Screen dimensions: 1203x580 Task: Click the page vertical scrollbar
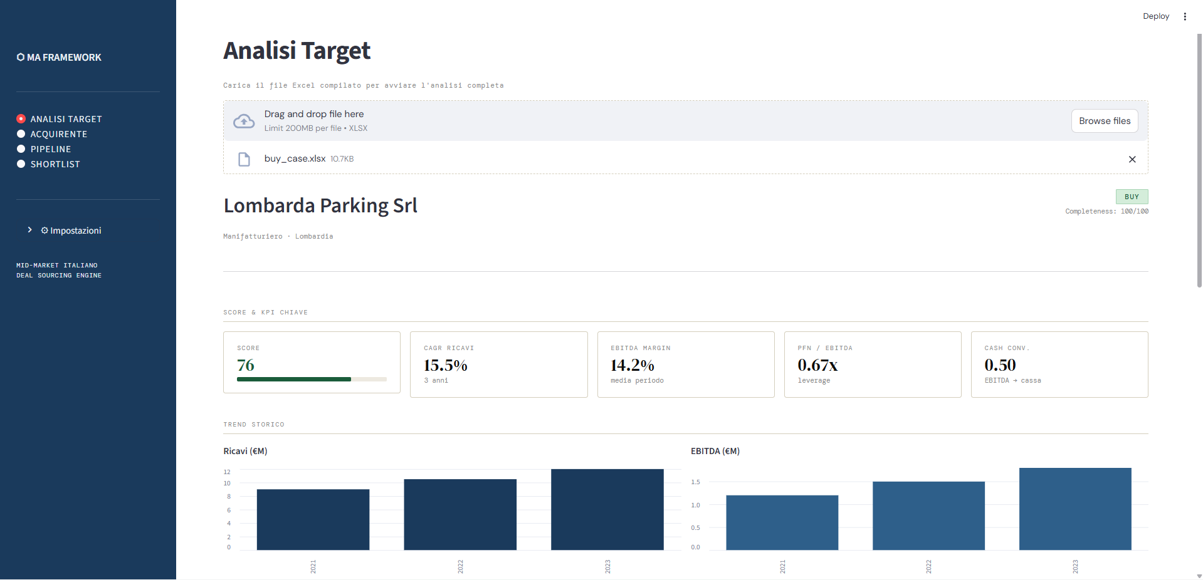click(x=1199, y=157)
